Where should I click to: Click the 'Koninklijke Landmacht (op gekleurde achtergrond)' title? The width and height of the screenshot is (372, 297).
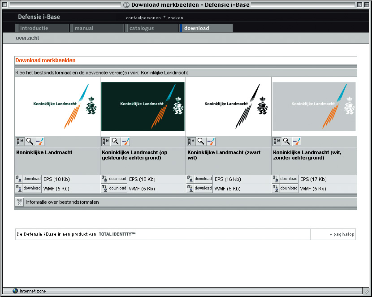(x=134, y=155)
